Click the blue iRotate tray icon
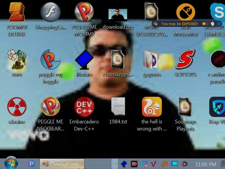 point(124,164)
